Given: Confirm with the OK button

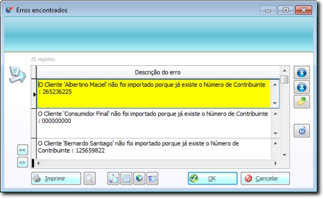Looking at the screenshot, I should coord(212,179).
